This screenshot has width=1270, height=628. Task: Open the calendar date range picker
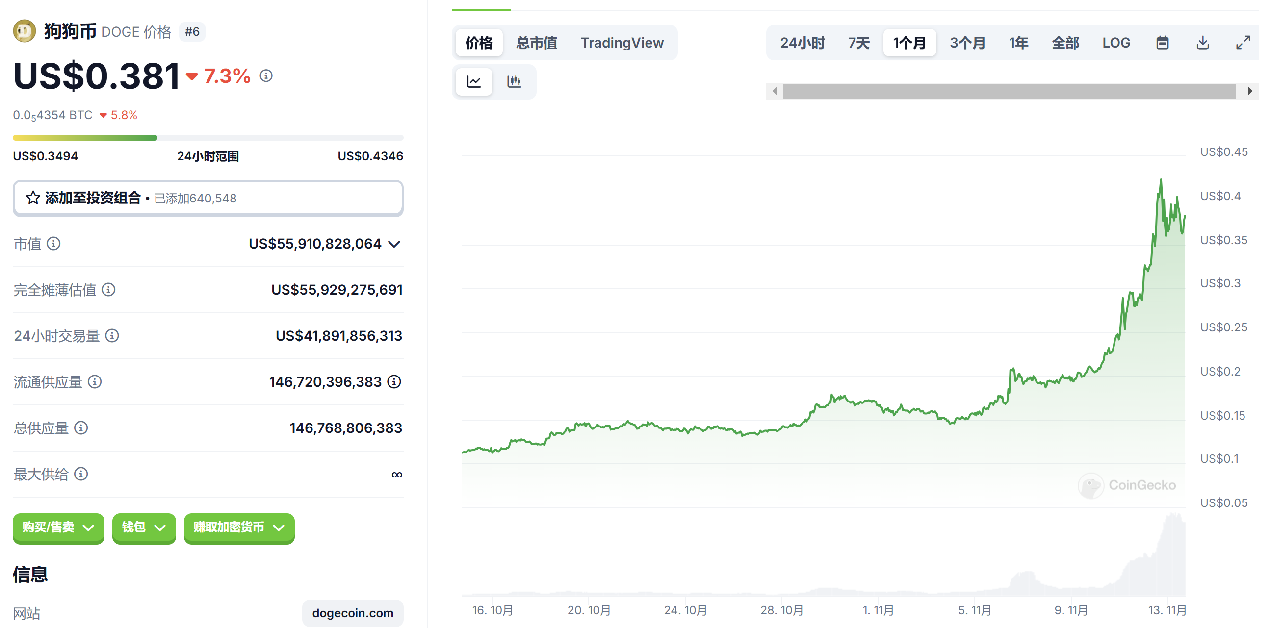click(1162, 43)
